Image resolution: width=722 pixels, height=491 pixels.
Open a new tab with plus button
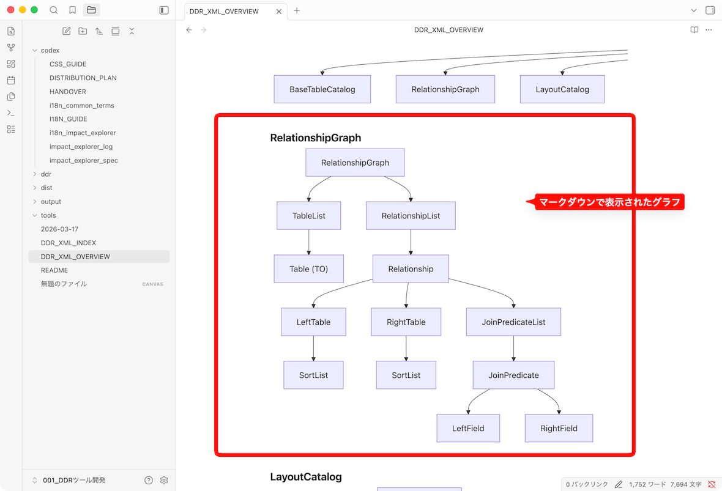pos(297,10)
